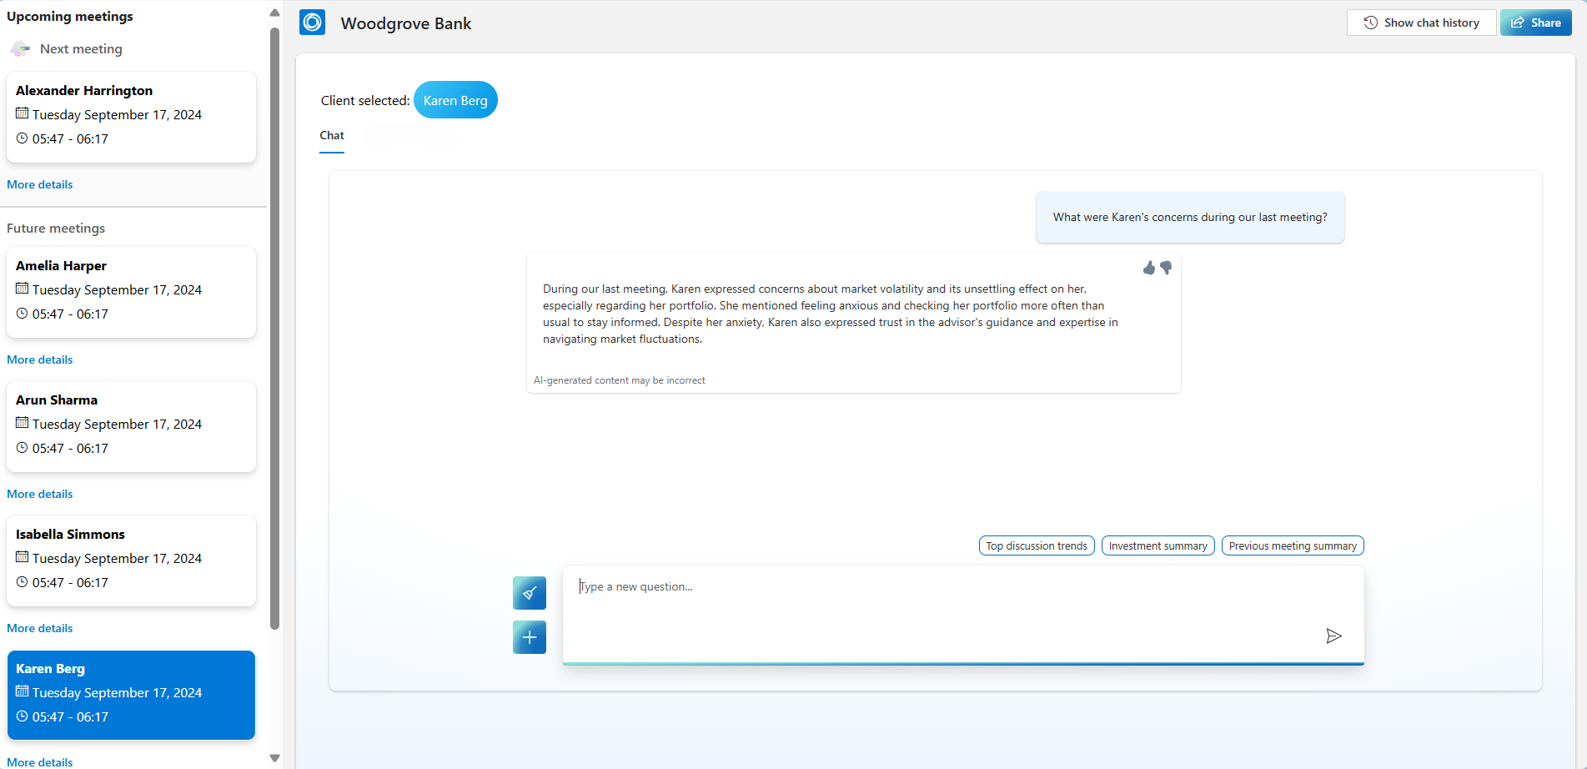Click calendar icon on Karen Berg card
Viewport: 1587px width, 769px height.
[23, 691]
